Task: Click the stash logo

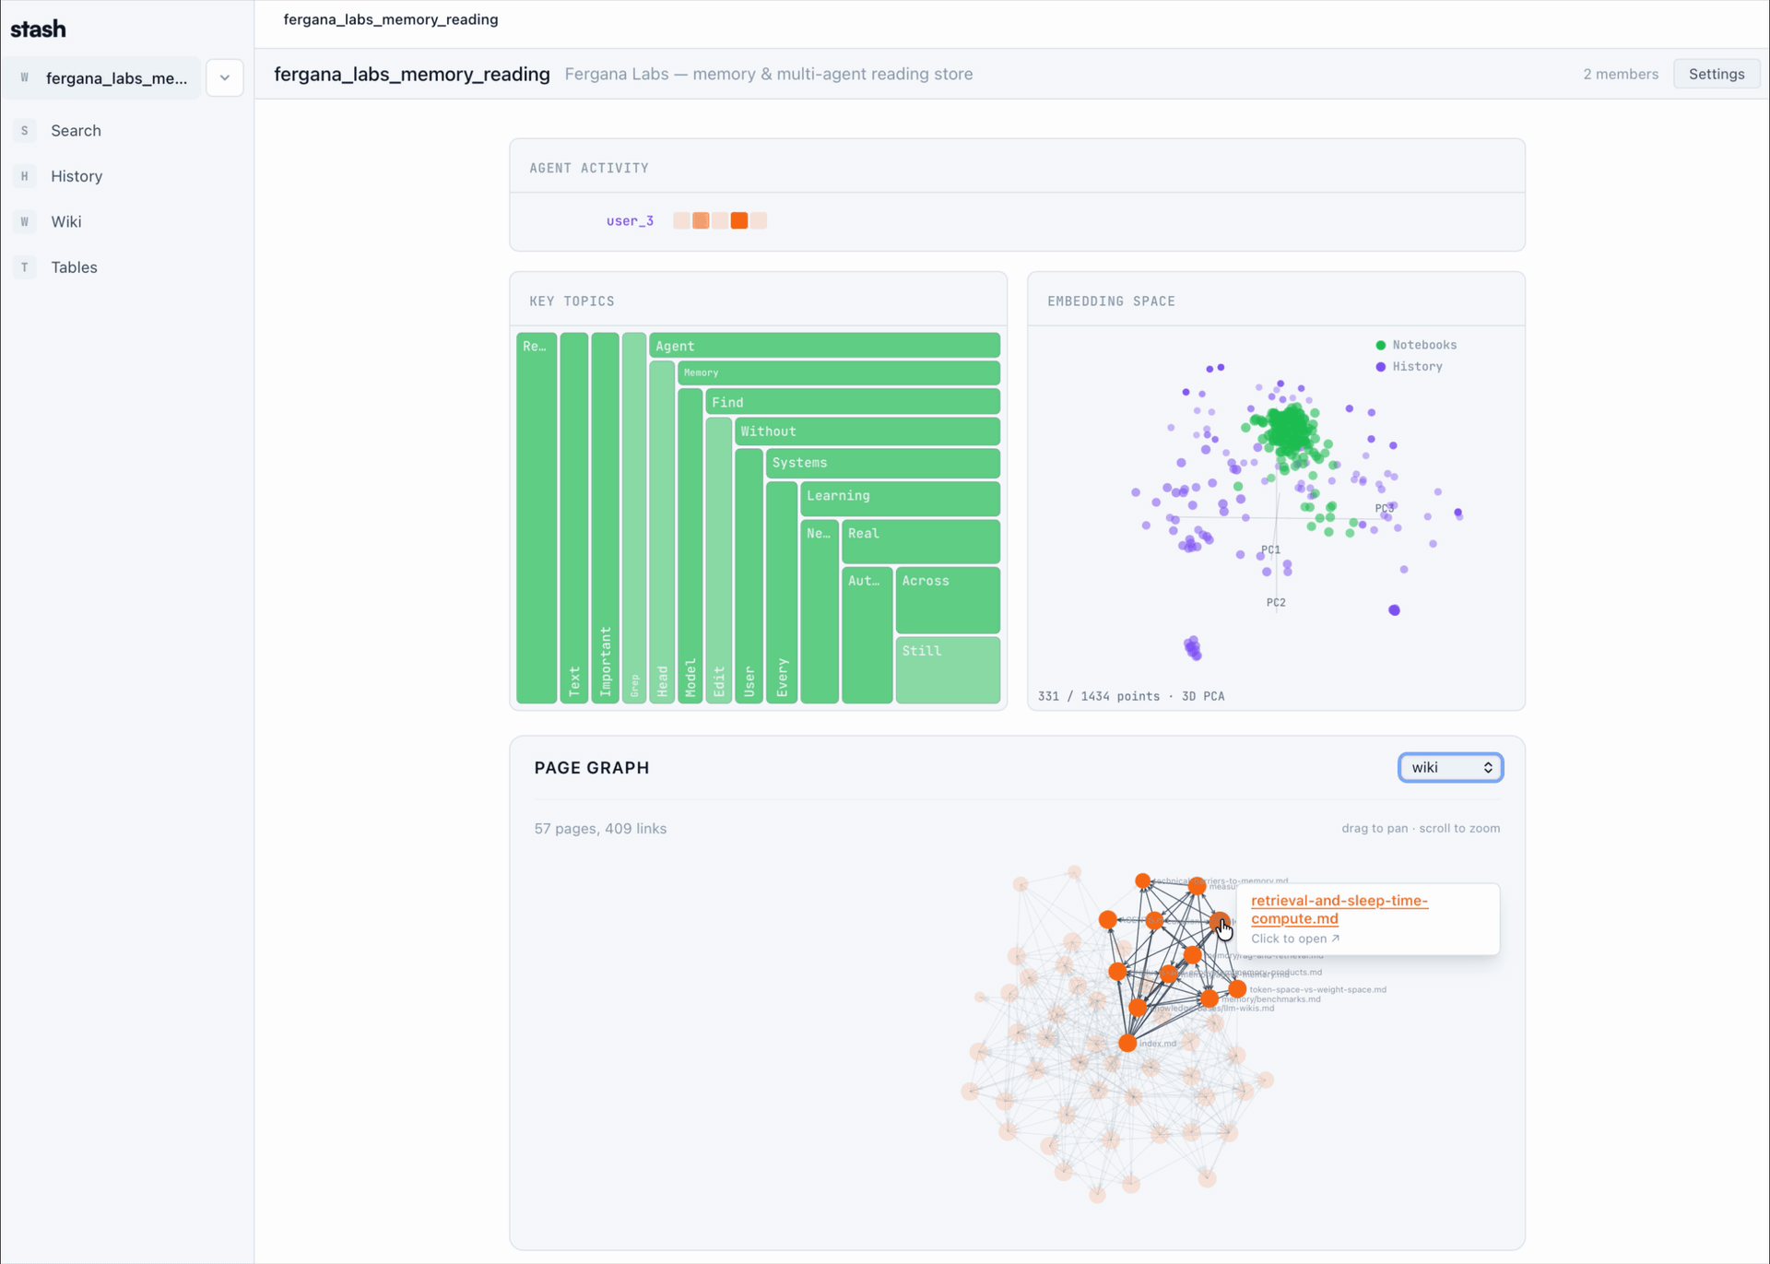Action: click(x=38, y=28)
